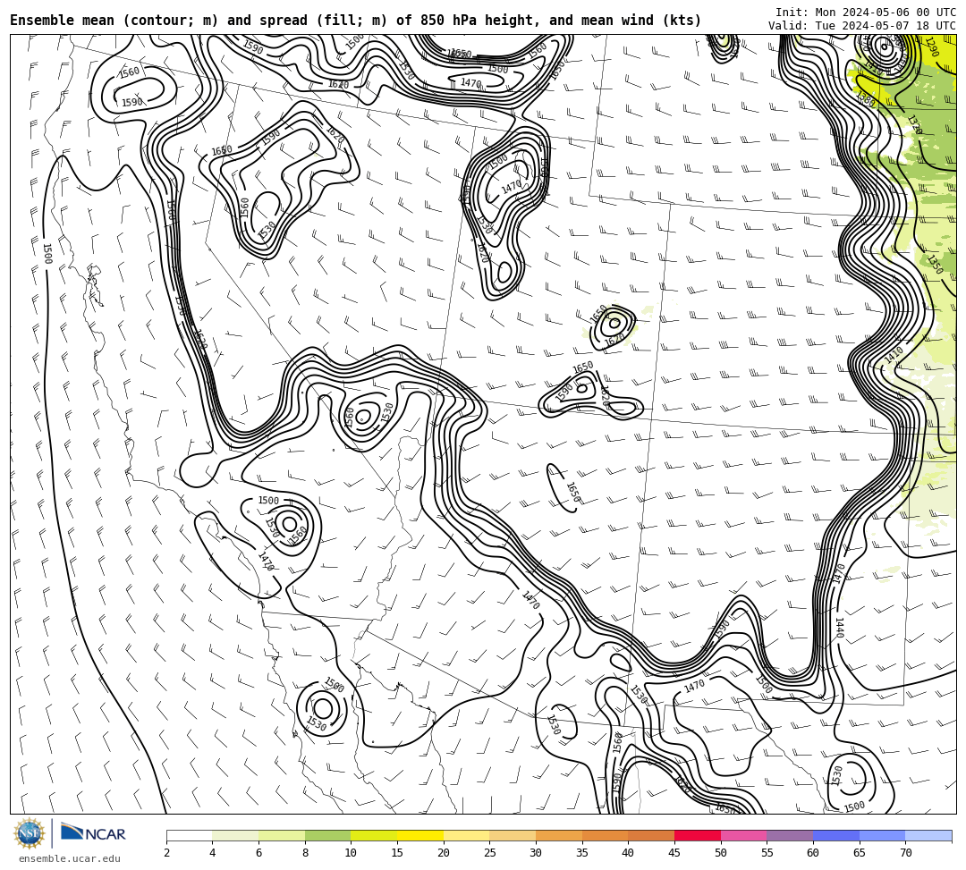The width and height of the screenshot is (966, 870).
Task: Click the '1350' contour label
Action: coord(935,265)
